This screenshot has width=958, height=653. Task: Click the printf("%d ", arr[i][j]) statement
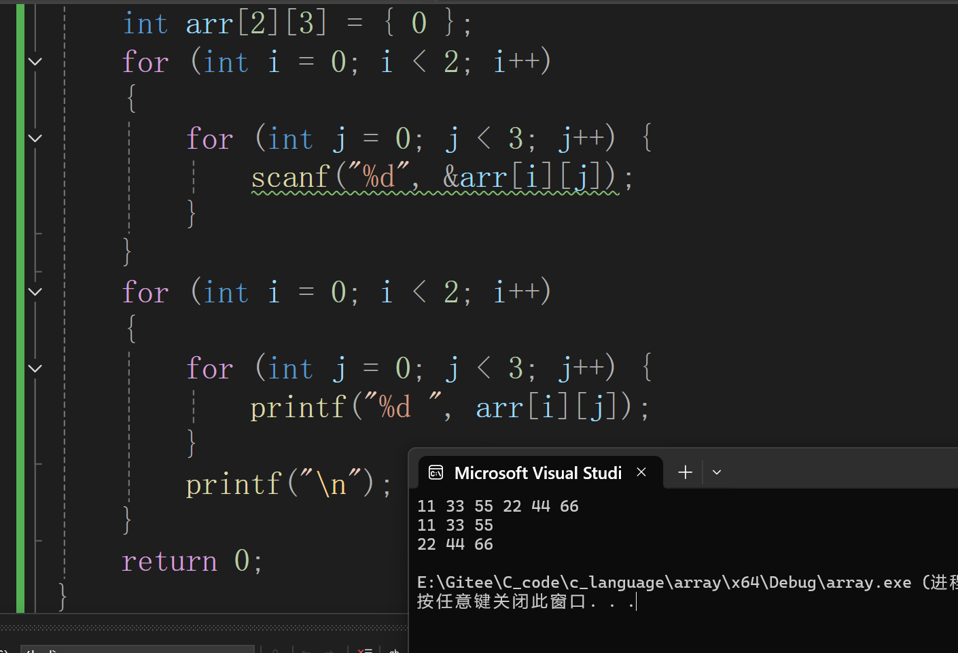click(x=450, y=408)
